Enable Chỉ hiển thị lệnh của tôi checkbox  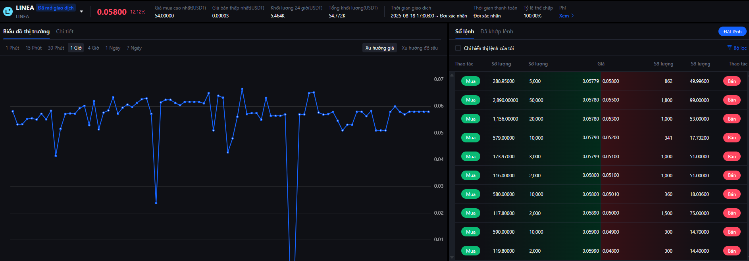point(458,48)
